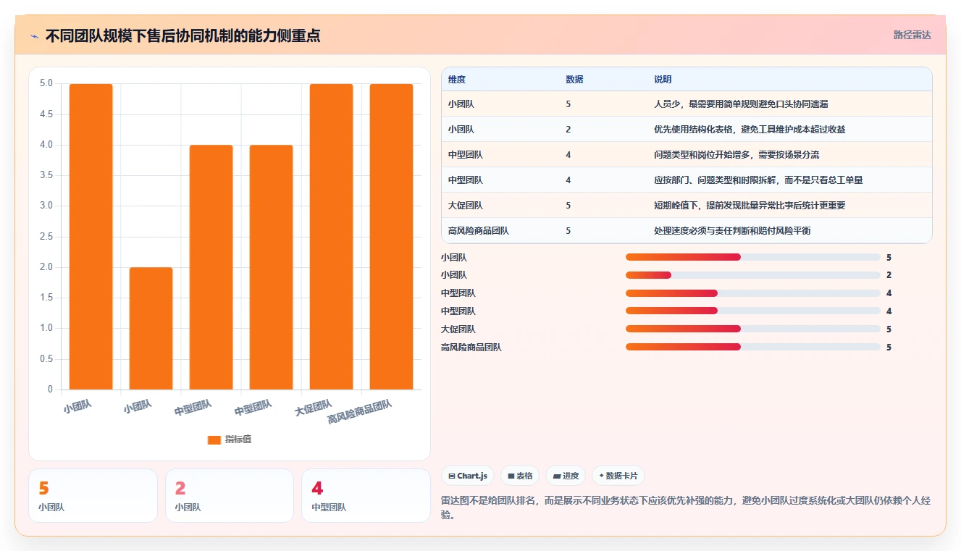The width and height of the screenshot is (961, 551).
Task: Click table text 优先使用结构化表格，避免工具维护成本超过收益
Action: click(x=750, y=130)
